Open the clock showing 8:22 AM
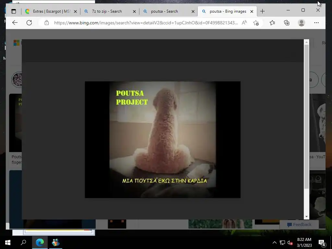Viewport: 332px width, 249px height. [304, 243]
